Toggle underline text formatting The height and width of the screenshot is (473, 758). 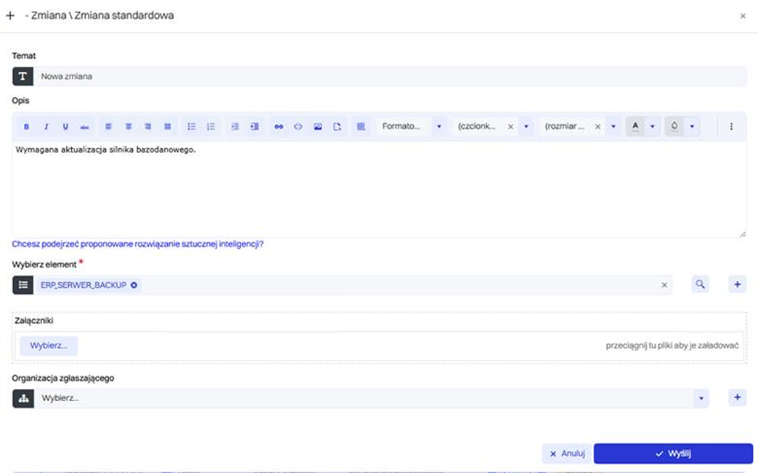tap(65, 126)
